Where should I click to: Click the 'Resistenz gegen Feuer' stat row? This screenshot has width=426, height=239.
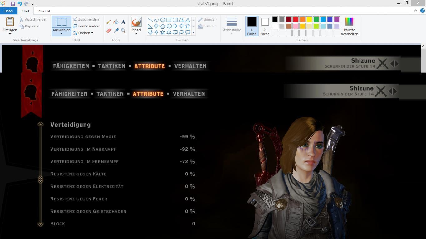click(123, 199)
